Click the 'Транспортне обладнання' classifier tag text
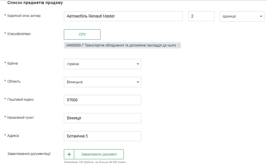 (120, 45)
